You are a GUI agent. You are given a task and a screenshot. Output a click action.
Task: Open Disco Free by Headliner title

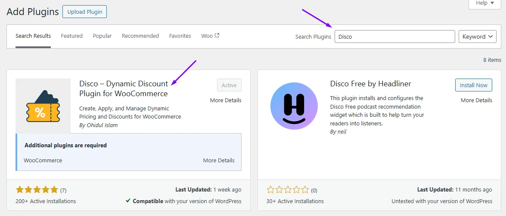(x=370, y=84)
